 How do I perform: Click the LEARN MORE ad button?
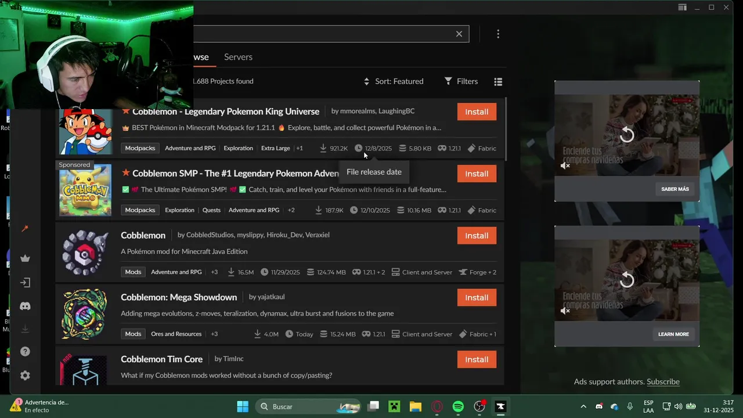click(x=673, y=334)
